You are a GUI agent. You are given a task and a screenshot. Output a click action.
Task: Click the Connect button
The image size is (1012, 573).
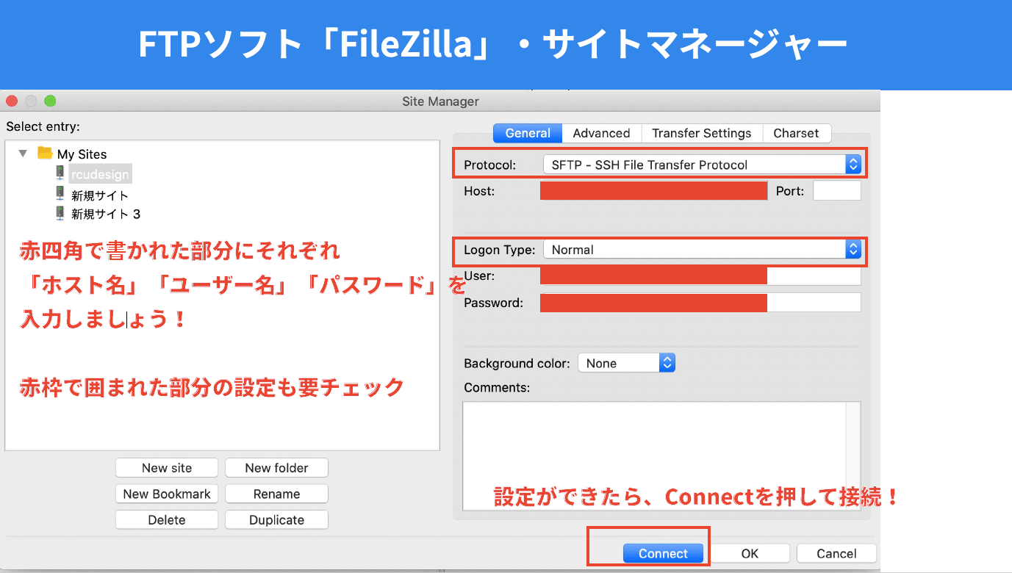click(663, 553)
